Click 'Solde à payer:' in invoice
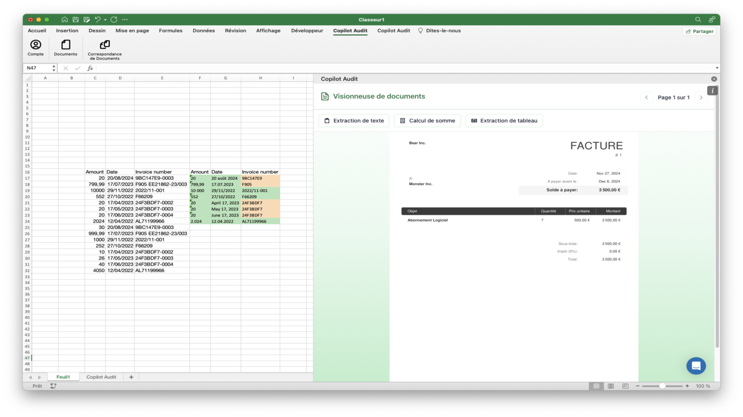The height and width of the screenshot is (417, 743). coord(562,190)
